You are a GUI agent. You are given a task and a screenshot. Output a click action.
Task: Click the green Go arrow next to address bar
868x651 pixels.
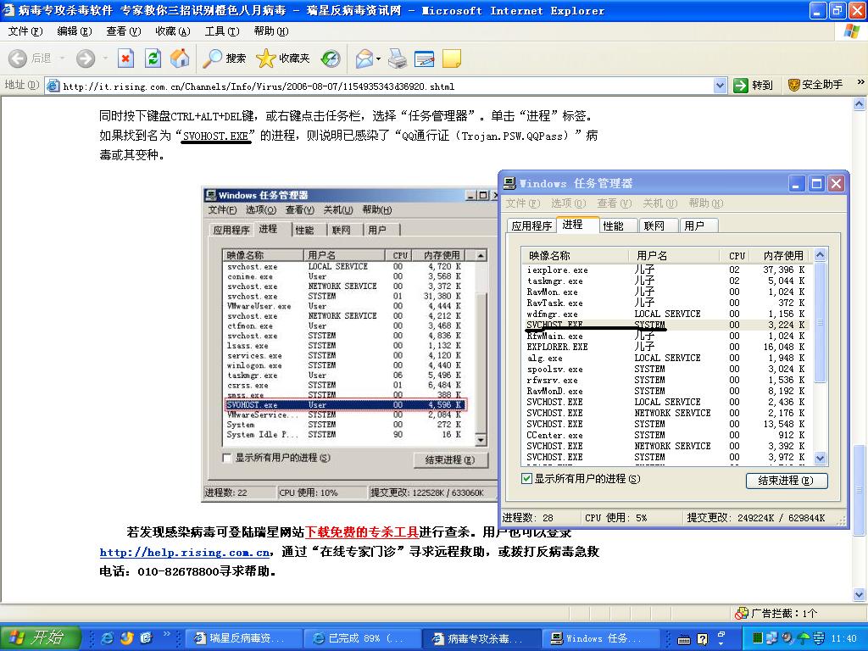pos(741,86)
